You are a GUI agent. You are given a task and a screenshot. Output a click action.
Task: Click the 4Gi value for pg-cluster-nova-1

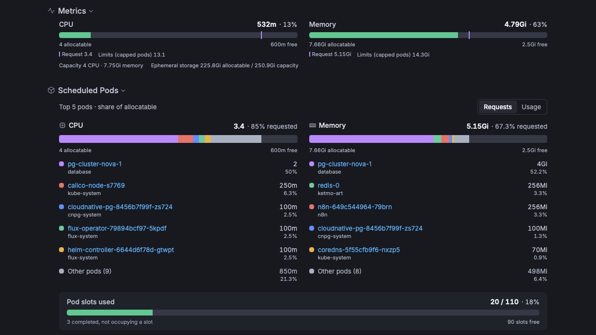(x=542, y=164)
